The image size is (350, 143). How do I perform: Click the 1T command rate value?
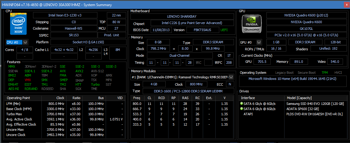229,55
